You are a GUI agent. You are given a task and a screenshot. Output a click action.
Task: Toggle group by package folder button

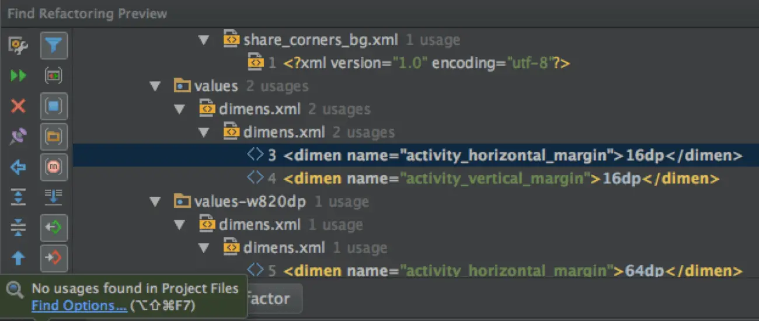coord(54,137)
